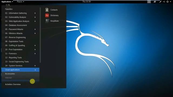Launch Dictionary via its red icon
173x97 pixels.
coord(47,15)
